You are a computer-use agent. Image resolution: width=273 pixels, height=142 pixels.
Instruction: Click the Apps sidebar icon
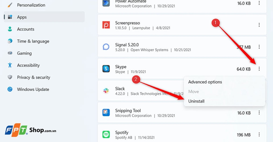[x=10, y=17]
